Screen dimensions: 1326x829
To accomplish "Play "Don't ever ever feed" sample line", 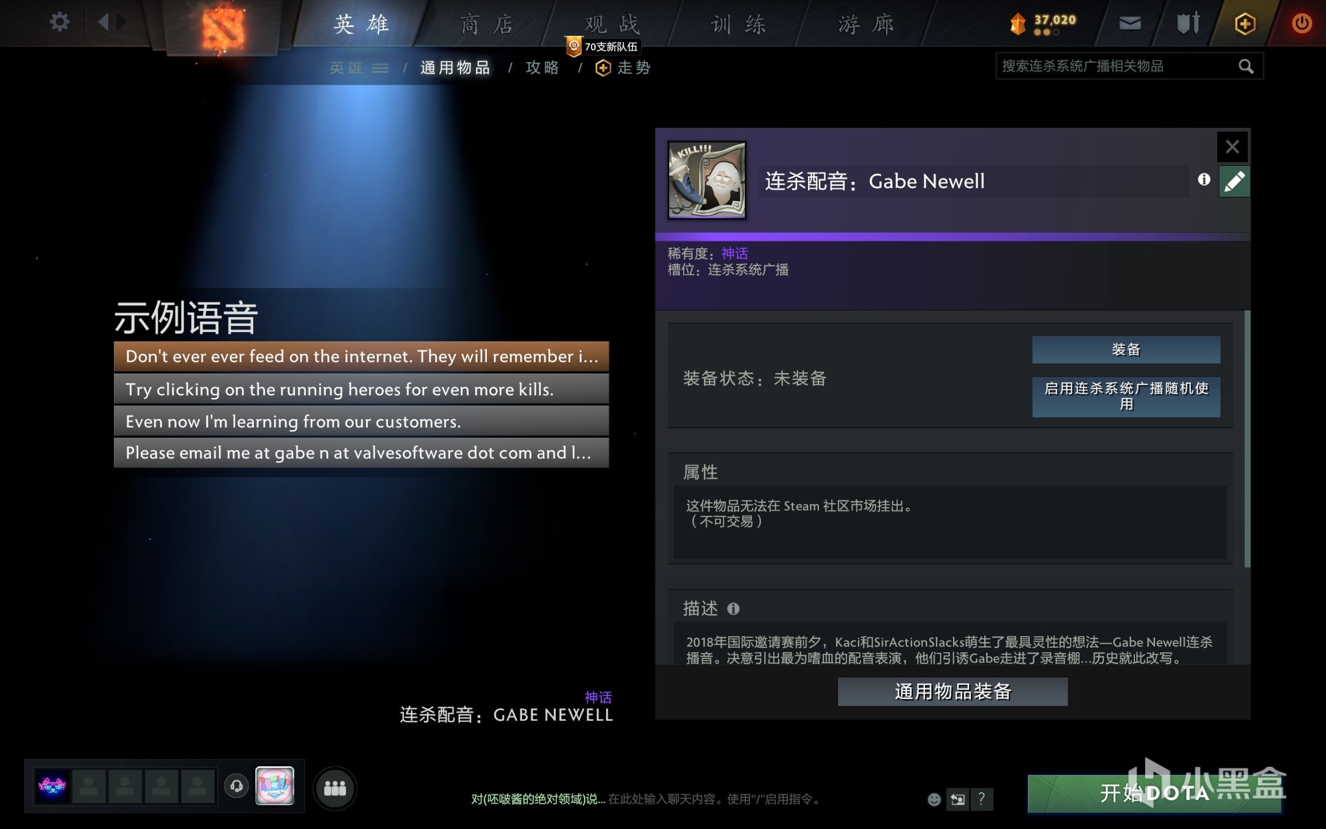I will [x=361, y=356].
